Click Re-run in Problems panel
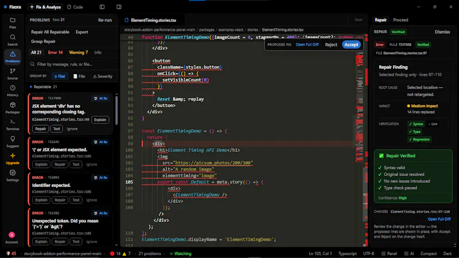Viewport: 459px width, 258px height. (105, 20)
